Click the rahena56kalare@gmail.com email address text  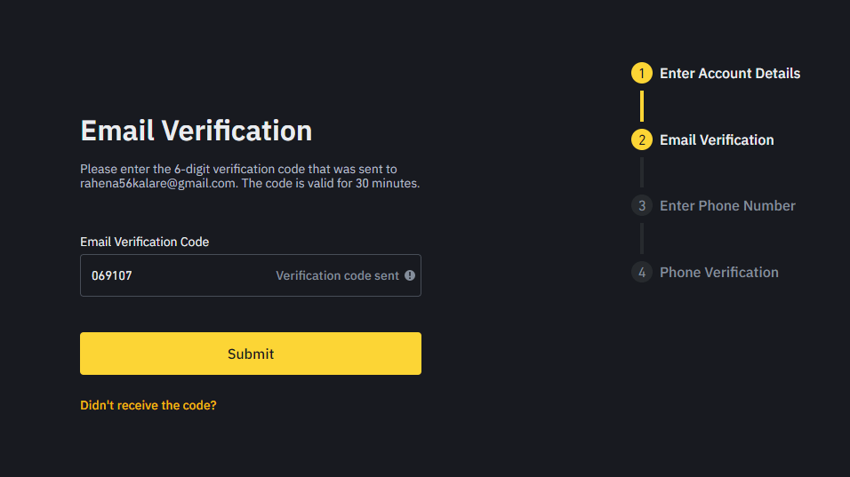coord(157,183)
